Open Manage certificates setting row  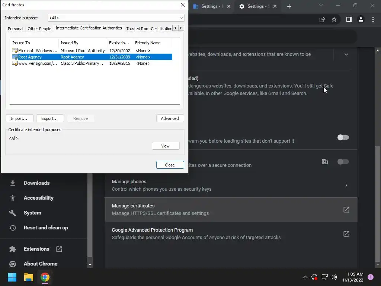tap(231, 210)
